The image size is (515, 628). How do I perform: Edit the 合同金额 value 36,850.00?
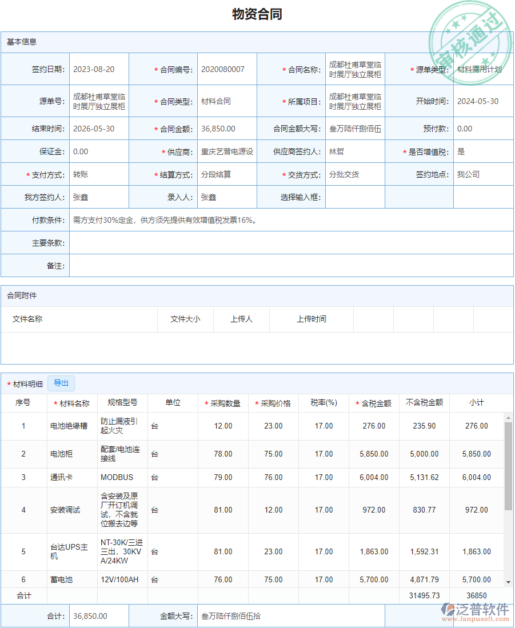tap(226, 129)
